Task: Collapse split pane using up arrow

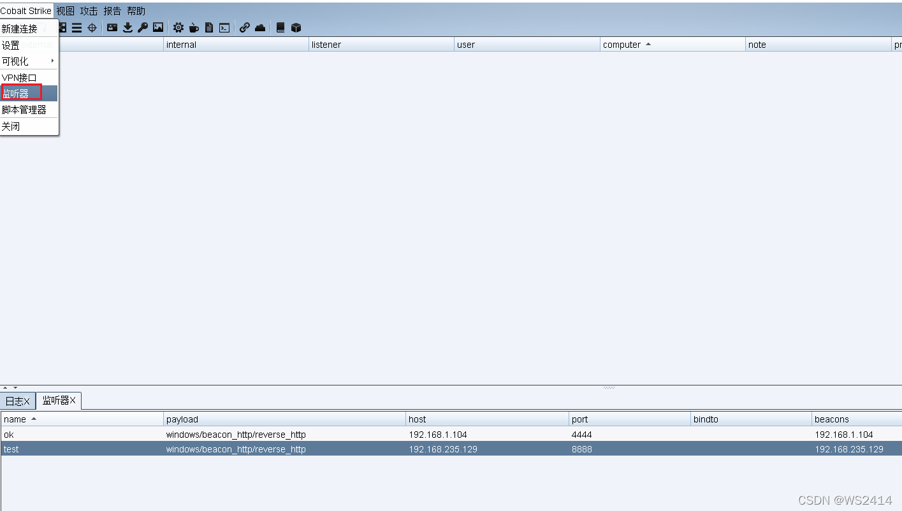Action: [x=6, y=387]
